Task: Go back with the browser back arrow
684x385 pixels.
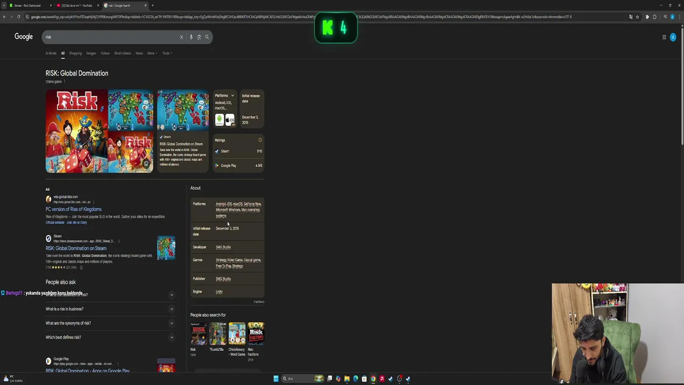Action: pyautogui.click(x=4, y=17)
